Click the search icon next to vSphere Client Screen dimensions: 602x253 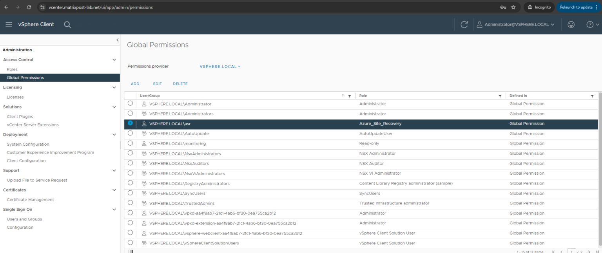coord(67,24)
